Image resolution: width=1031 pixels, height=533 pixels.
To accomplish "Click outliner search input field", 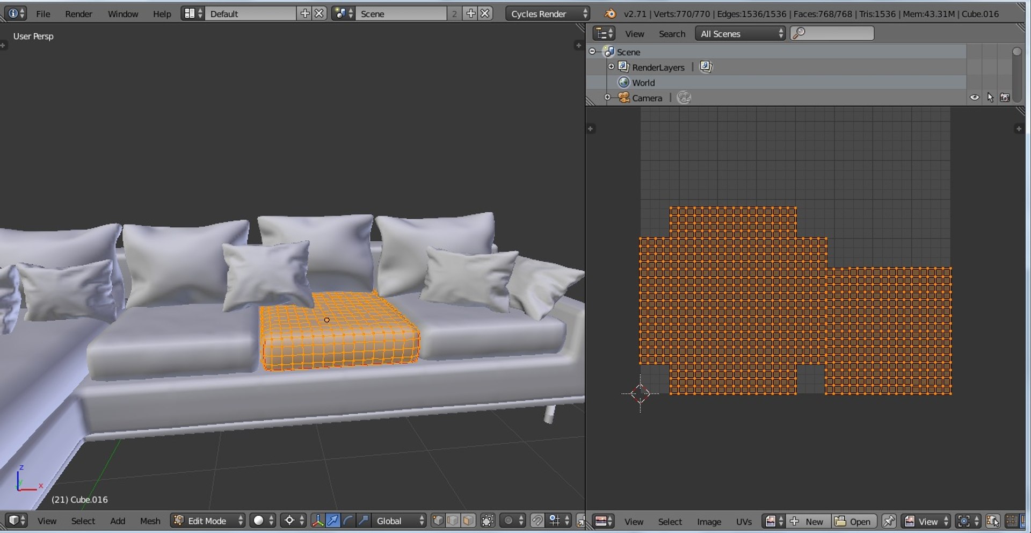I will [832, 33].
